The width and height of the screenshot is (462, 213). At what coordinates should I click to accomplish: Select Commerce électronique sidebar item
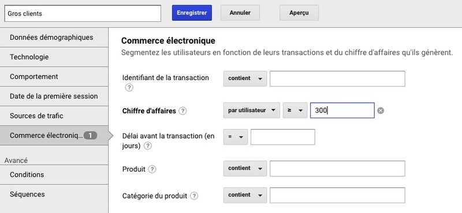point(54,135)
